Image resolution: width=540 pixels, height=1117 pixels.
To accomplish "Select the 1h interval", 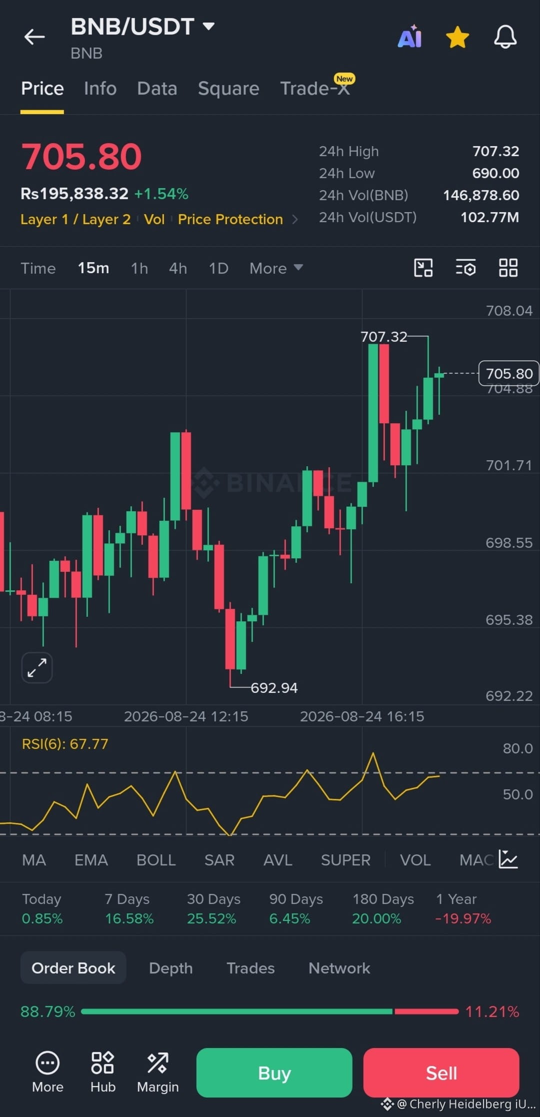I will (139, 268).
